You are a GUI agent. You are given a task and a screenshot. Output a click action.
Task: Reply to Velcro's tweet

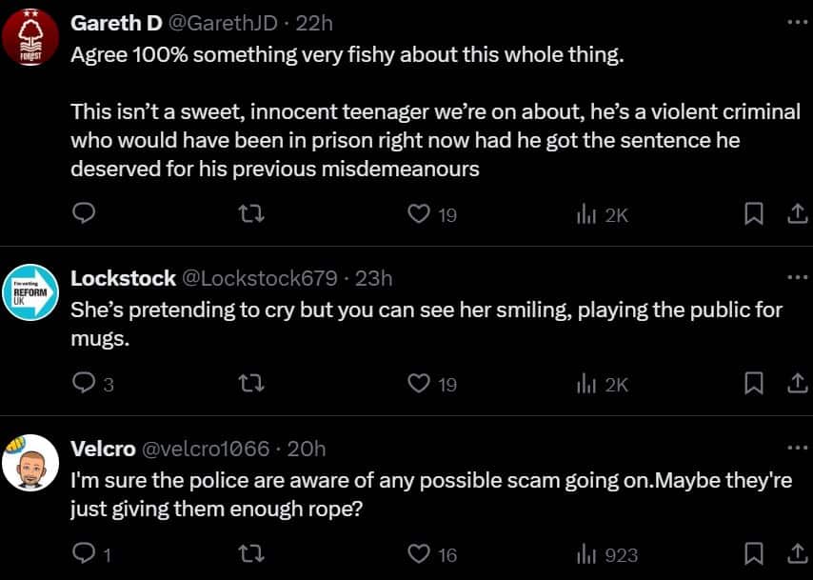click(x=91, y=554)
